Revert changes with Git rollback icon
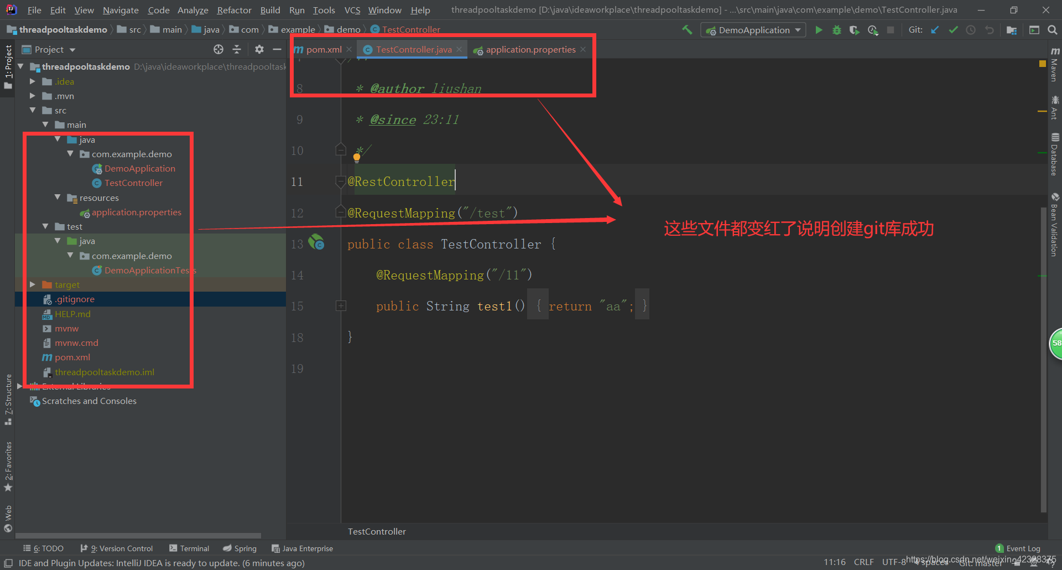The width and height of the screenshot is (1062, 570). (989, 30)
